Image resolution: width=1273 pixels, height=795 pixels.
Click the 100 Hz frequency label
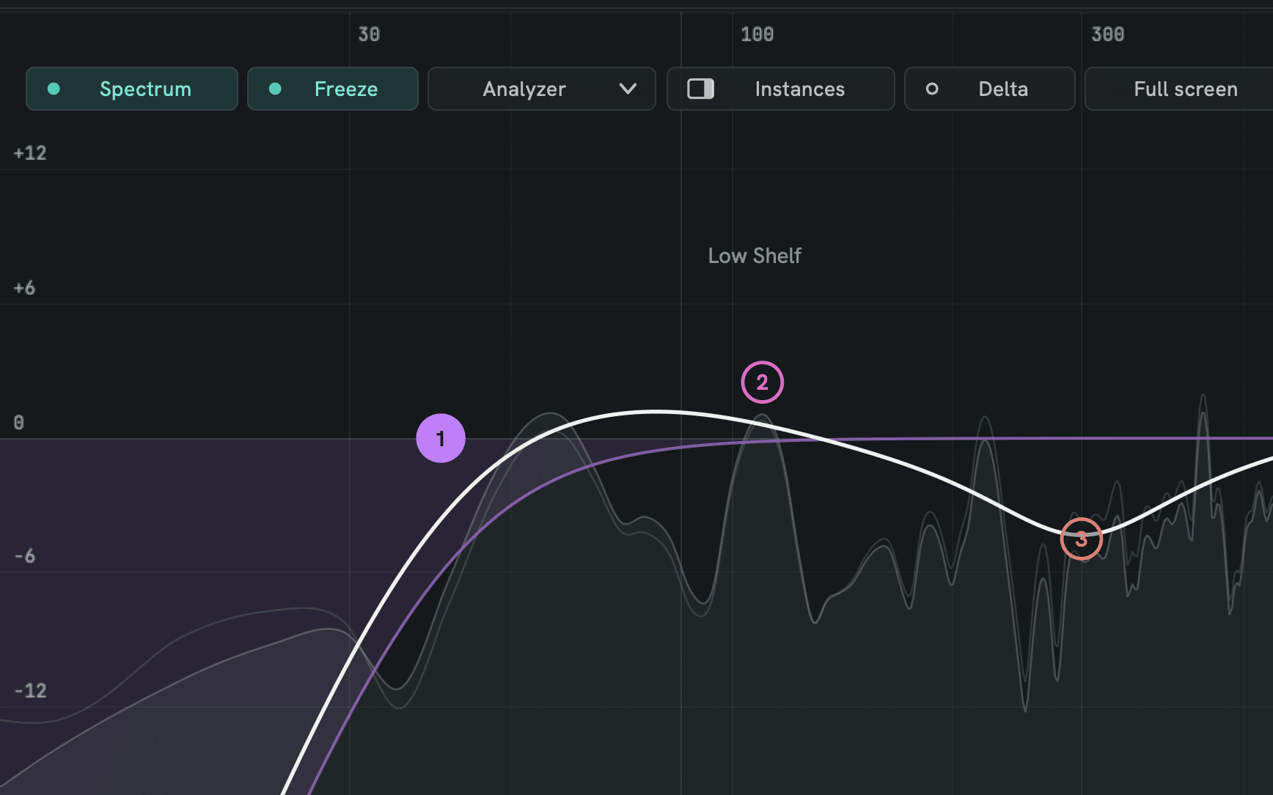tap(757, 34)
